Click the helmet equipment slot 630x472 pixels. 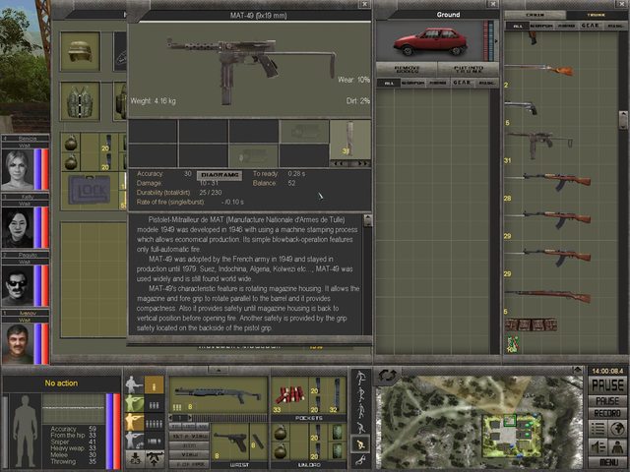pos(80,52)
